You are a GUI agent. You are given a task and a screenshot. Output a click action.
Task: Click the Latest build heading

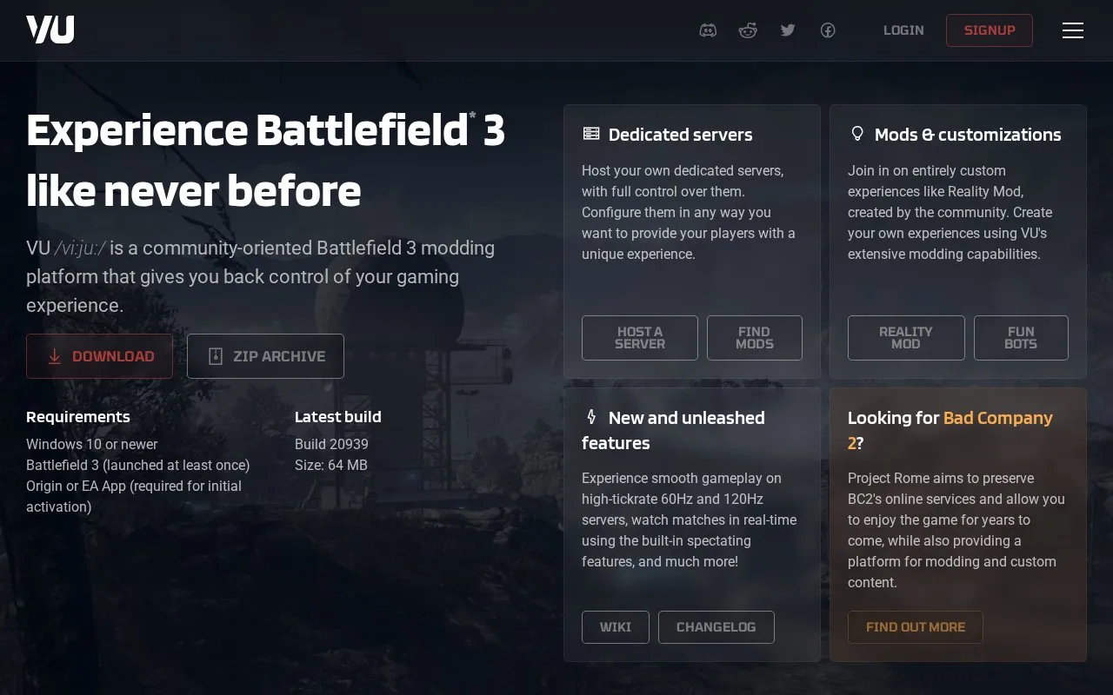338,417
